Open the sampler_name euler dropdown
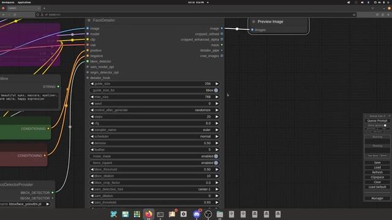The image size is (392, 220). coord(154,130)
